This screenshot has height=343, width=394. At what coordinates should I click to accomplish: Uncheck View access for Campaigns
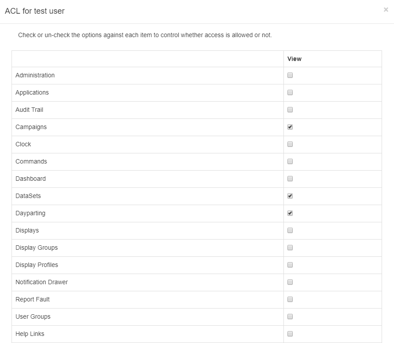click(x=290, y=127)
